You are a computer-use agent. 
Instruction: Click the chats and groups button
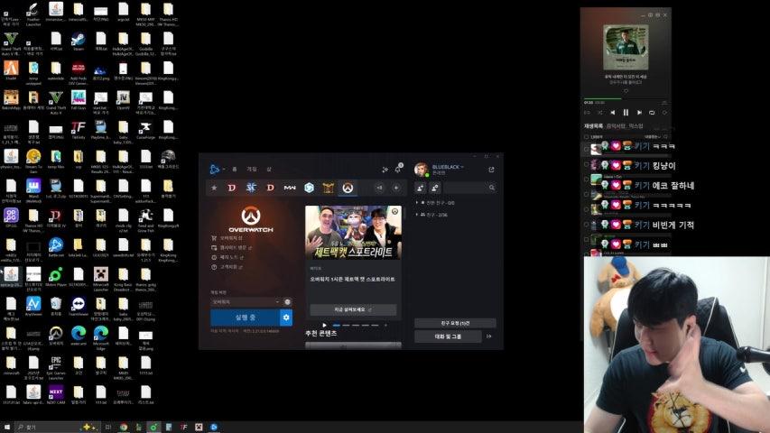tap(449, 336)
